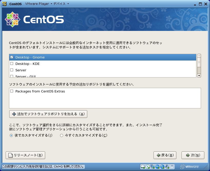Click the CentOS logo emblem in the banner
210x171 pixels.
click(x=13, y=20)
